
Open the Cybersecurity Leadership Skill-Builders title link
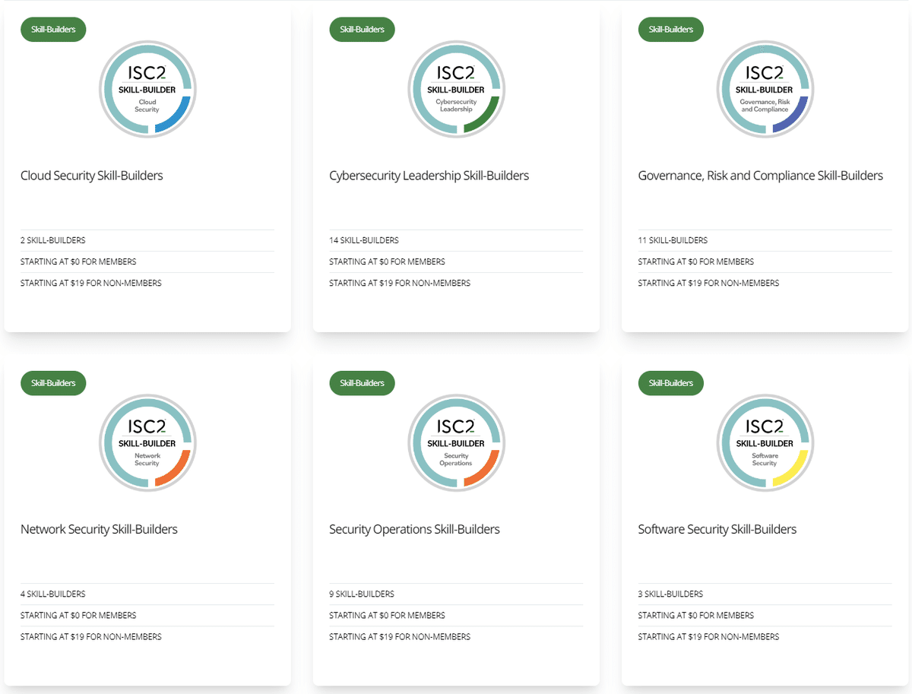429,176
